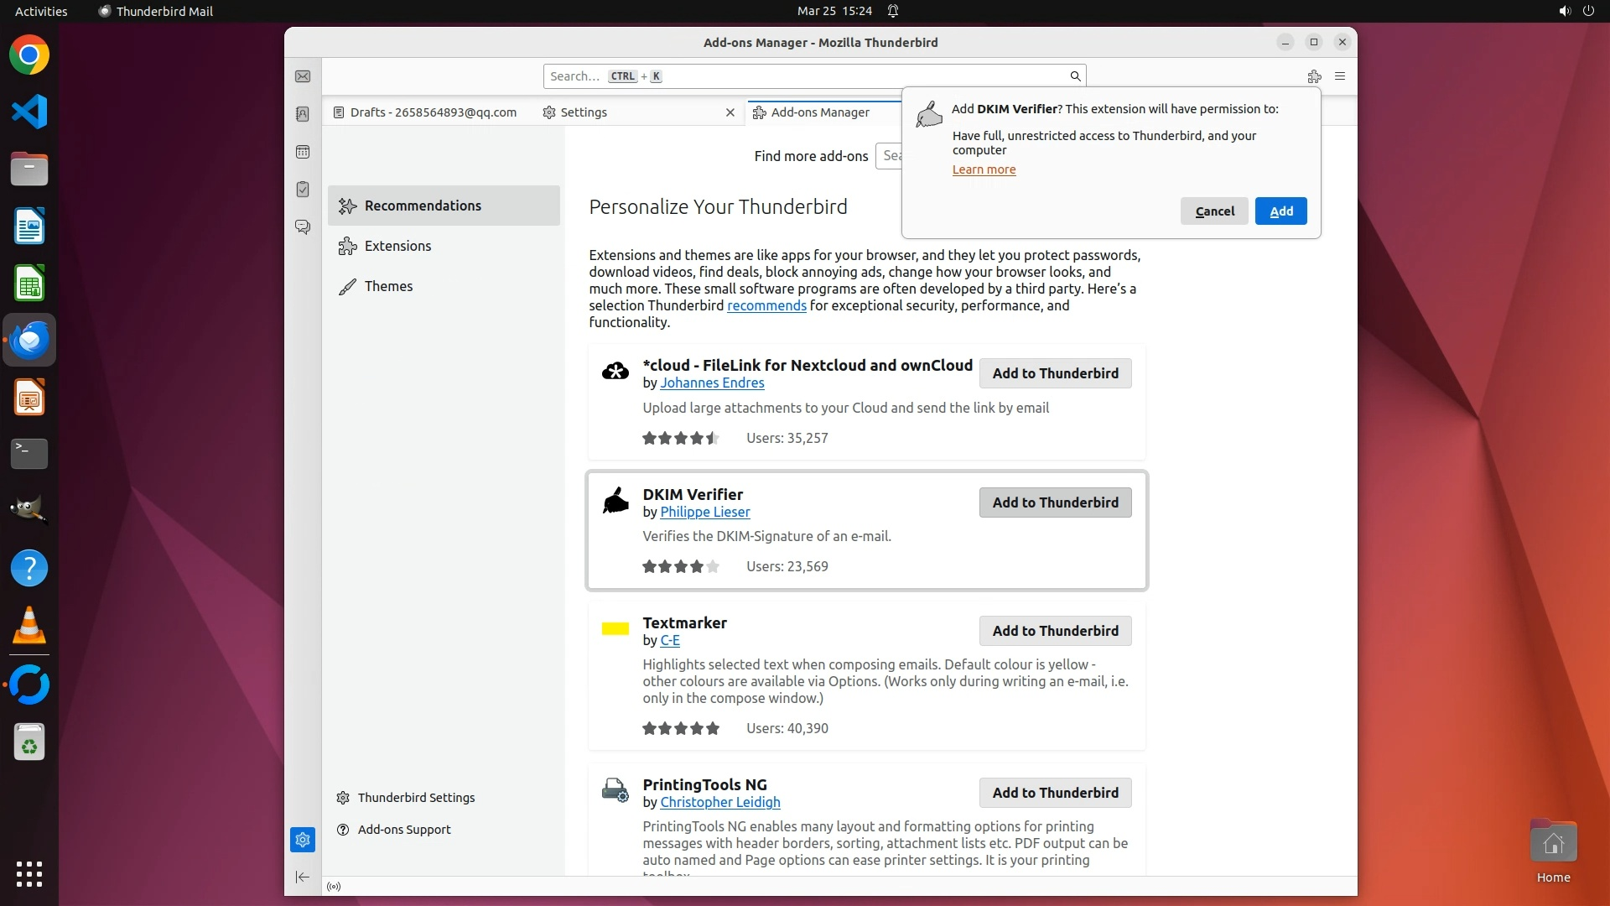The image size is (1610, 906).
Task: Open the Chat space icon
Action: (303, 227)
